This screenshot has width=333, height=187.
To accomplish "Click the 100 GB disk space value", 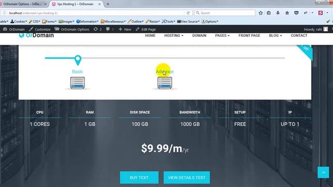I will pyautogui.click(x=140, y=124).
